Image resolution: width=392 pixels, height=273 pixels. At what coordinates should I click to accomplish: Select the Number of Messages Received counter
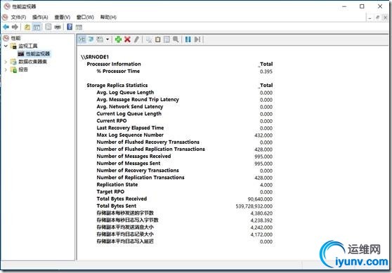click(x=133, y=156)
